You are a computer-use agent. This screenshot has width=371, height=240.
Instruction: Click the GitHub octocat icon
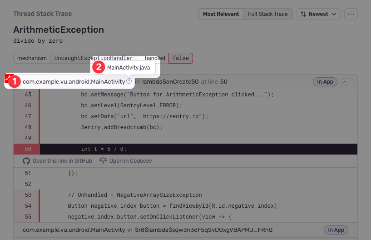coord(26,161)
